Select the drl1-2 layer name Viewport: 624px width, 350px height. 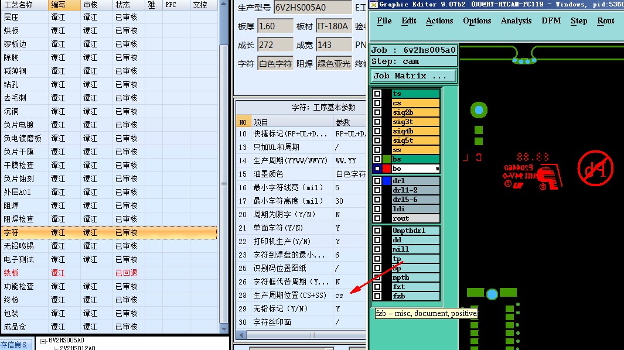415,191
